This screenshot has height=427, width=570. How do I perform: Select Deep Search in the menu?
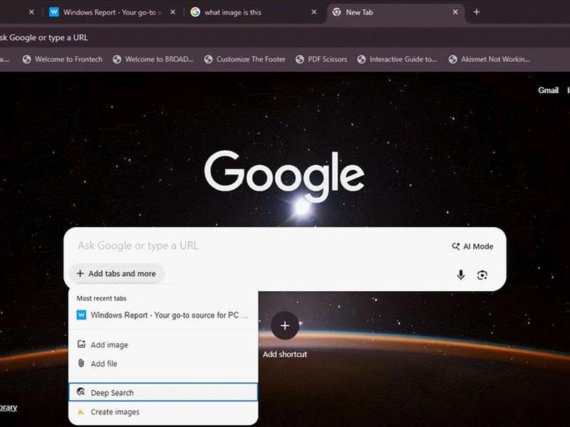pyautogui.click(x=163, y=393)
